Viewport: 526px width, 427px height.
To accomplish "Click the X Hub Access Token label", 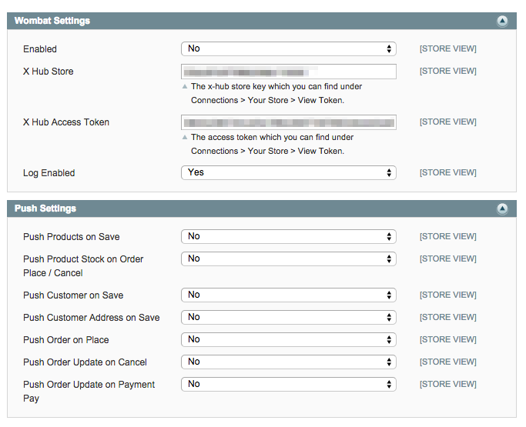I will pyautogui.click(x=66, y=122).
